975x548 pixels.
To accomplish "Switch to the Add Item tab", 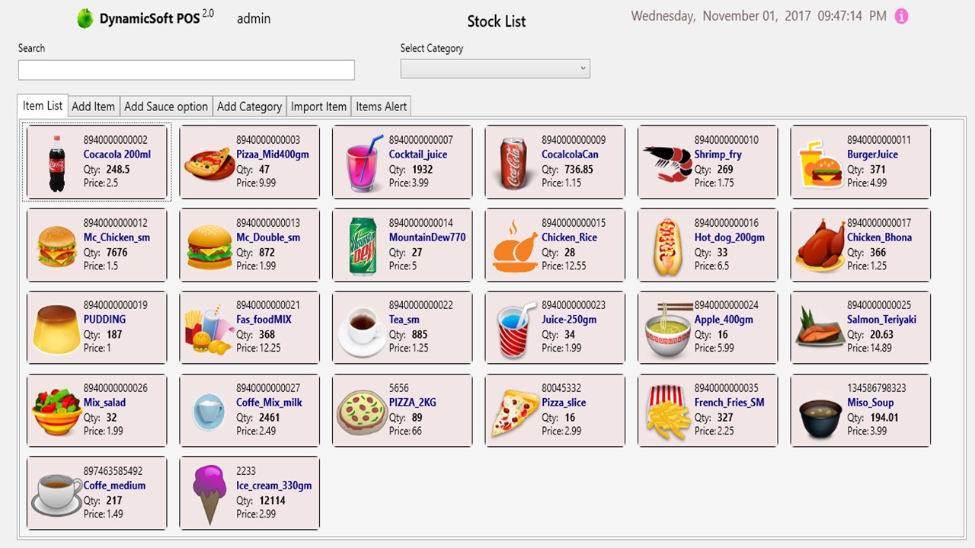I will click(x=93, y=106).
